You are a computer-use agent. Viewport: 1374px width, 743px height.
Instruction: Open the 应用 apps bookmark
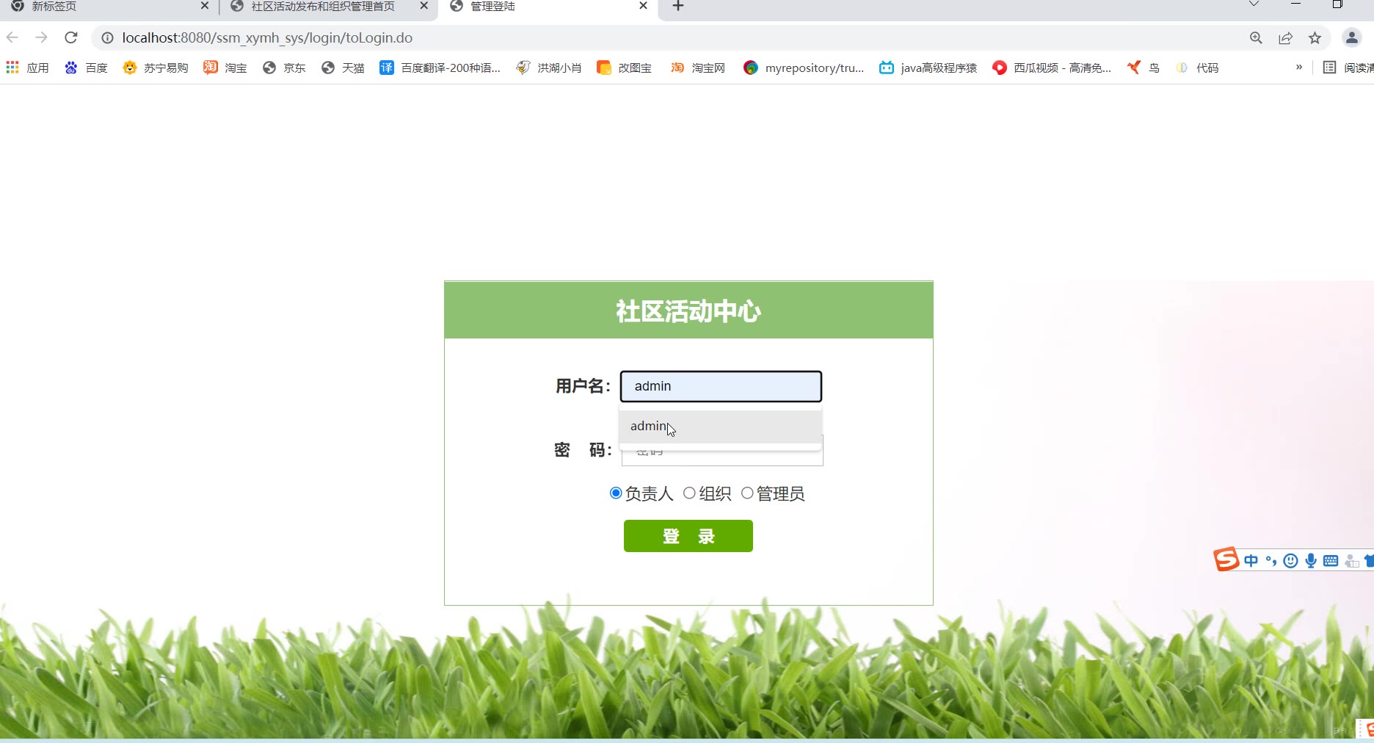click(x=28, y=68)
